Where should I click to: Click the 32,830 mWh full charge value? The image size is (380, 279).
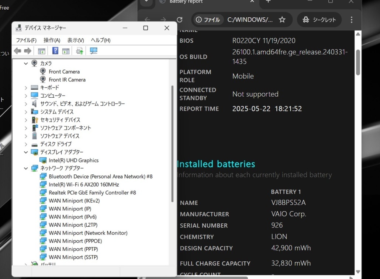pos(291,263)
